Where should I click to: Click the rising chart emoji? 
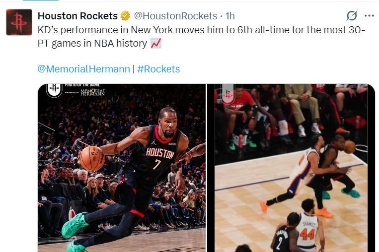point(156,44)
